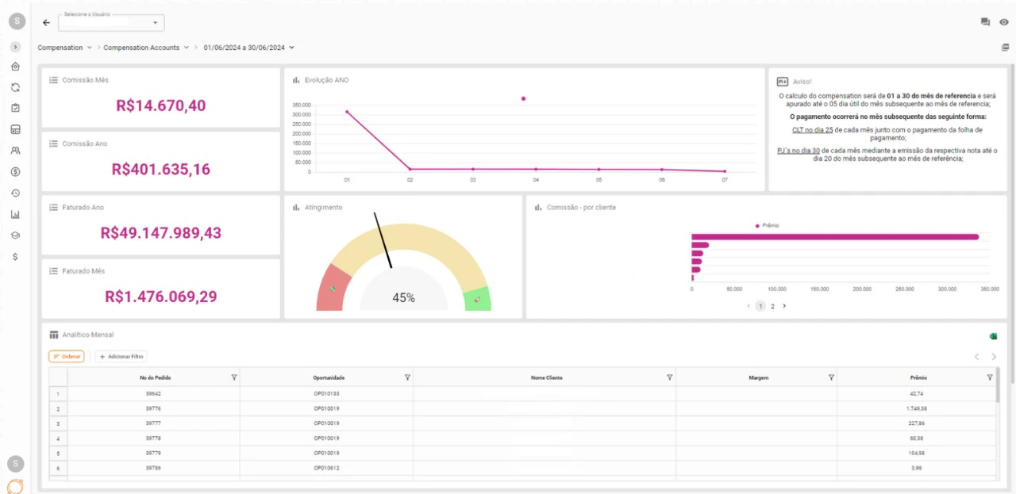1016x494 pixels.
Task: Click the Ordenar button
Action: click(66, 356)
